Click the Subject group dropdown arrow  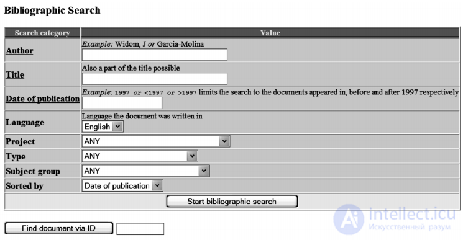(x=204, y=171)
